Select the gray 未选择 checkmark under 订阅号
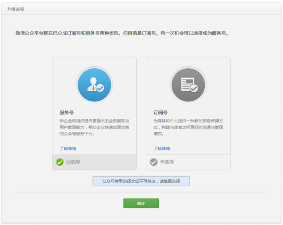Viewport: 283px width, 225px height. (154, 162)
